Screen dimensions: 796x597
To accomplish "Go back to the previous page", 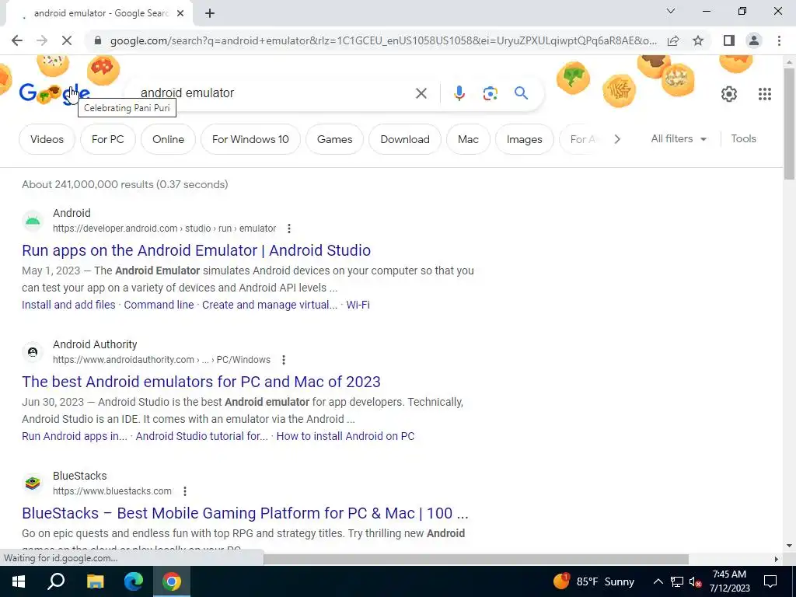I will 17,40.
